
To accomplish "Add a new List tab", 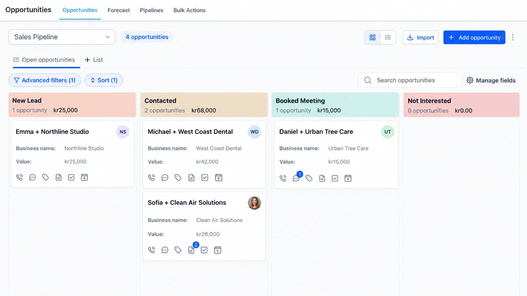I will coord(94,60).
